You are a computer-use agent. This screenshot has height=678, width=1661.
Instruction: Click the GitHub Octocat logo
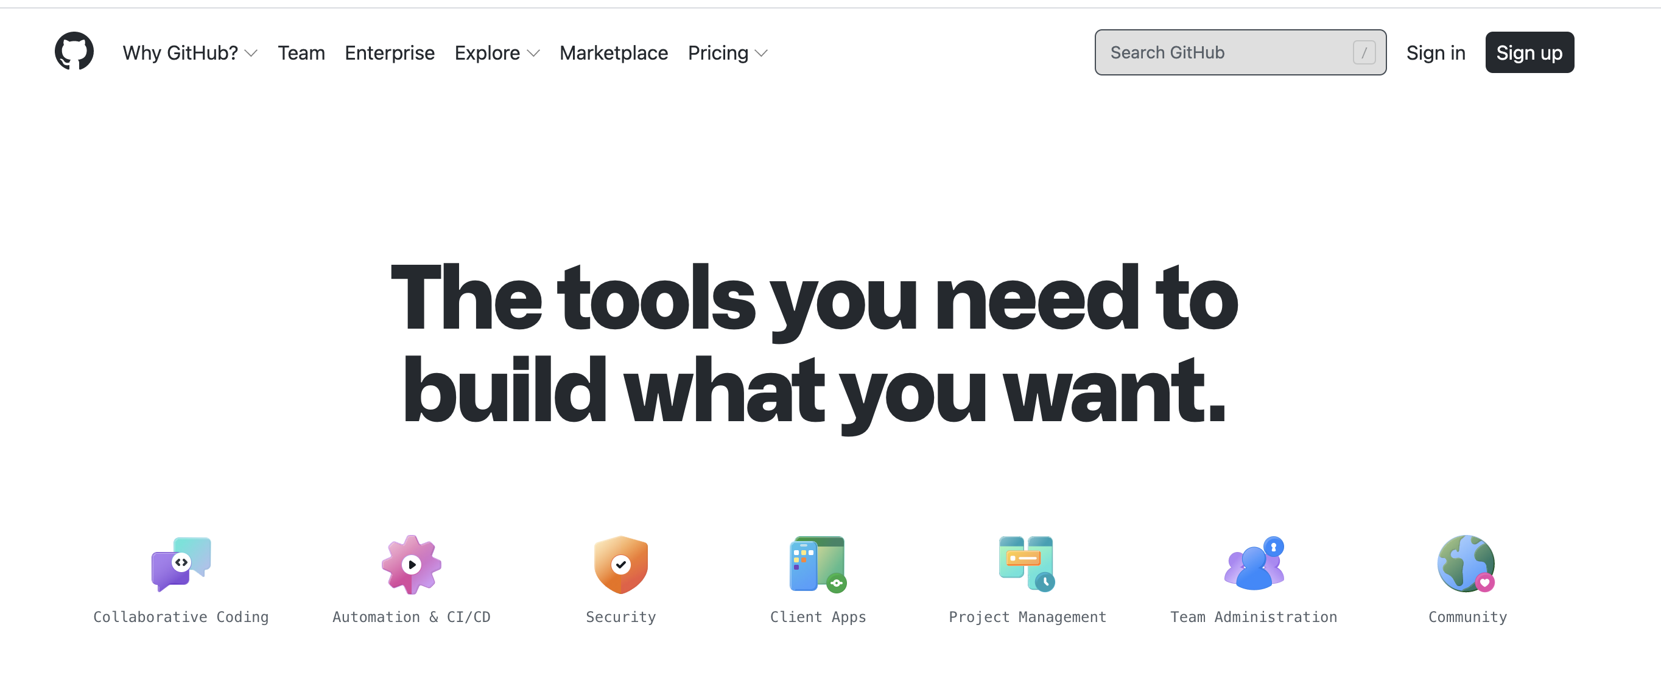pyautogui.click(x=74, y=52)
